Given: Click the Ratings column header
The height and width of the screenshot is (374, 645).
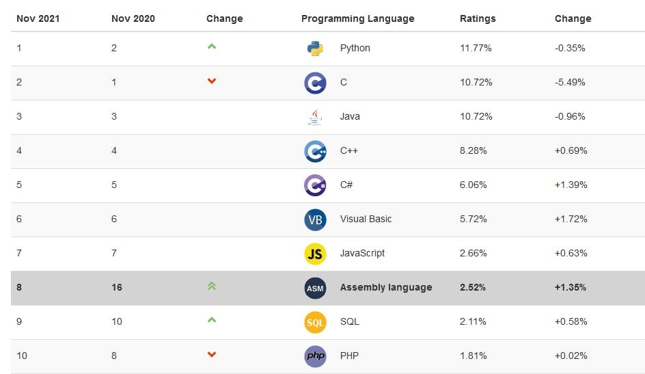Looking at the screenshot, I should point(478,18).
